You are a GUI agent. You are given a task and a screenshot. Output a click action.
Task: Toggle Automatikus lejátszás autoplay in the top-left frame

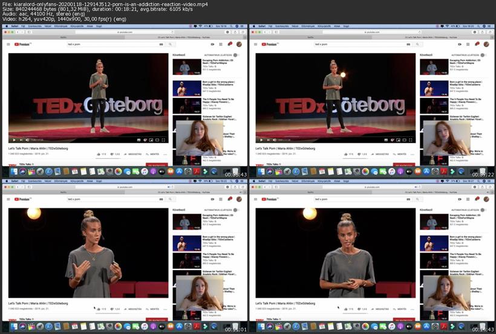pyautogui.click(x=237, y=55)
